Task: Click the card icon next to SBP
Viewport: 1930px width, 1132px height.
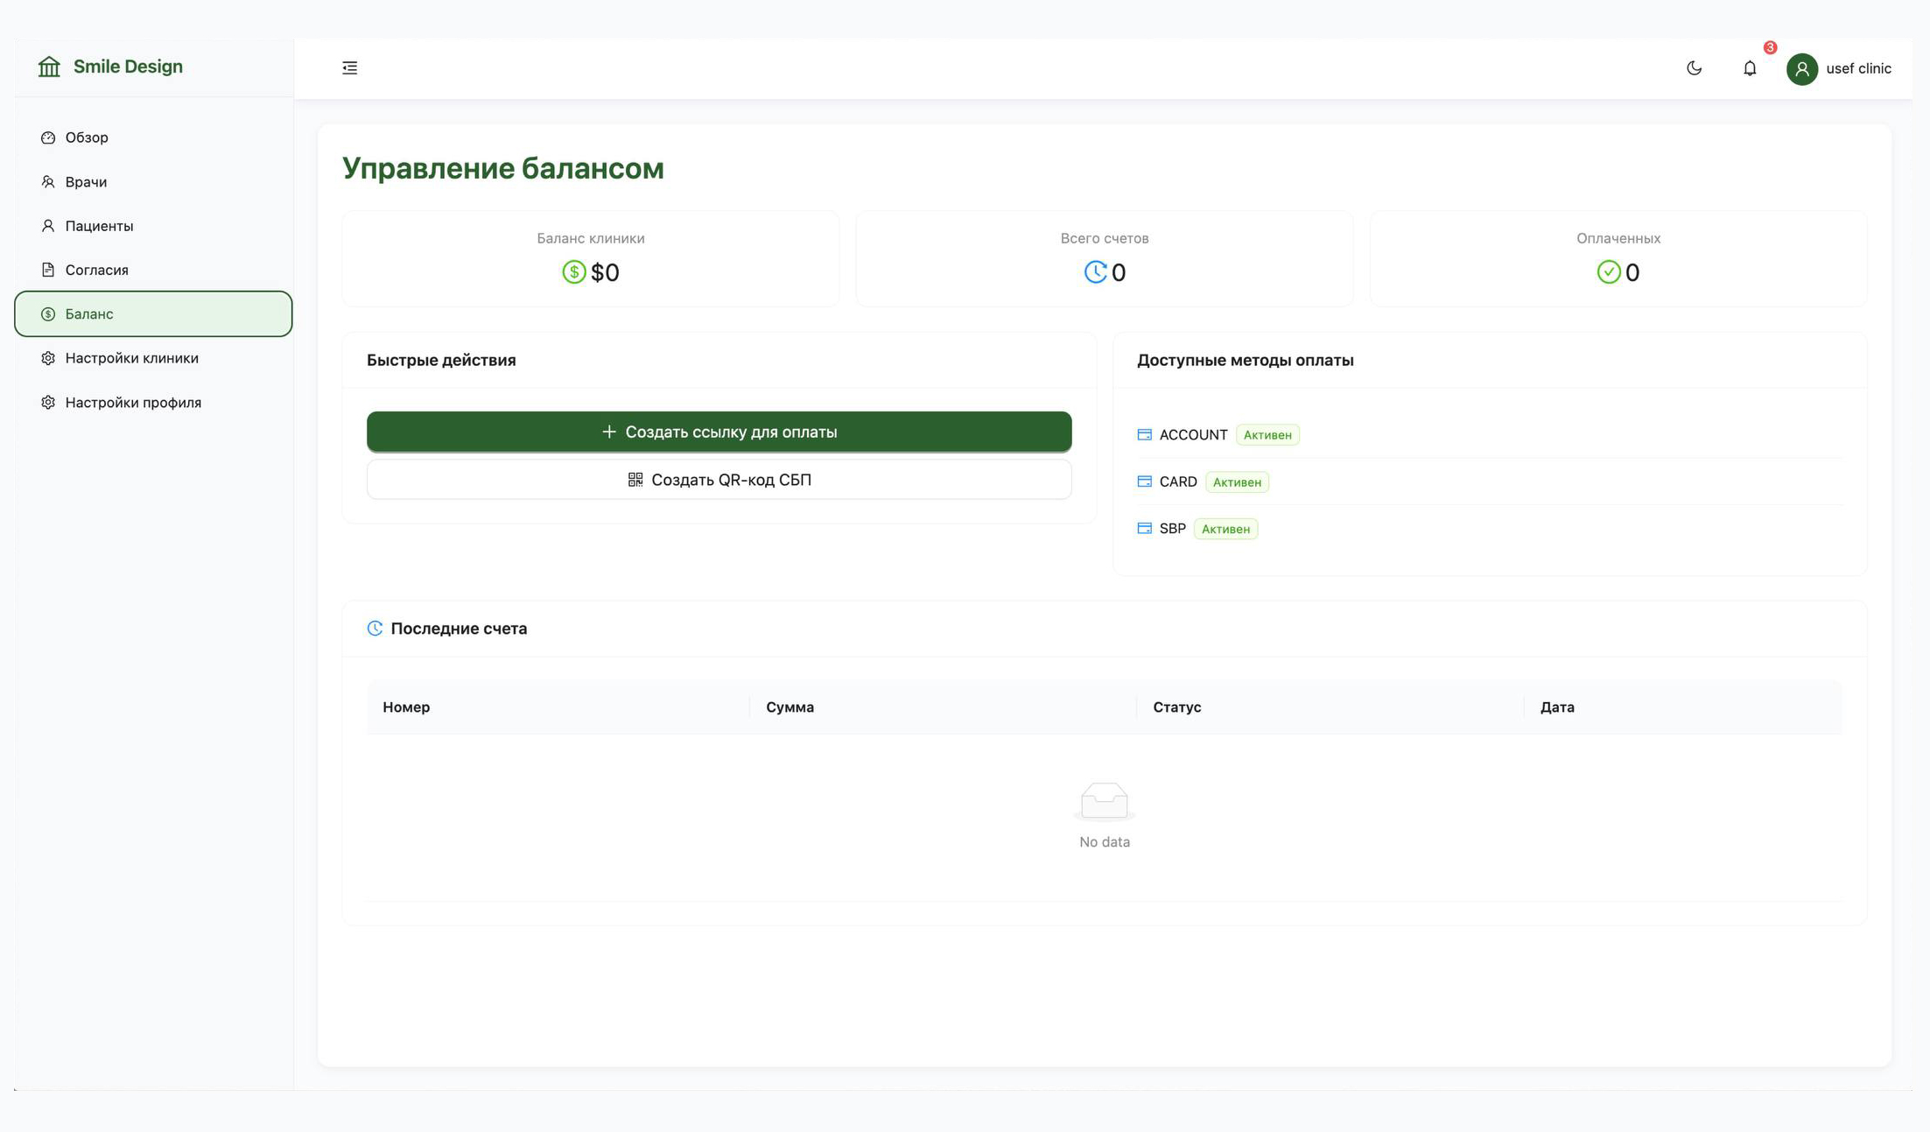Action: 1144,528
